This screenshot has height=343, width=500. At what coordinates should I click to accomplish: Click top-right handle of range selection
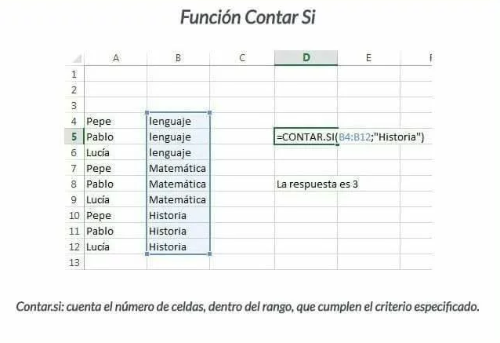click(209, 113)
